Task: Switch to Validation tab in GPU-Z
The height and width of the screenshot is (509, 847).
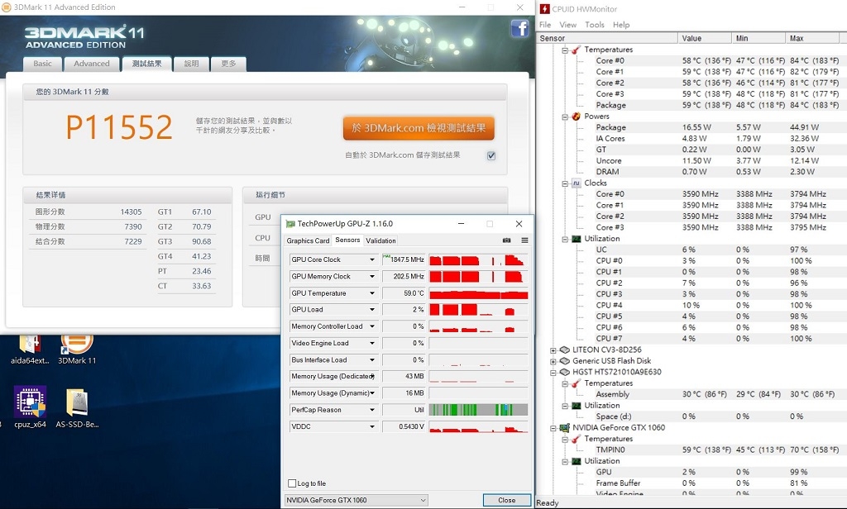Action: (380, 240)
